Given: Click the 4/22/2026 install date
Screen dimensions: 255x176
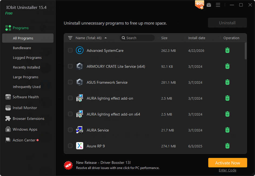Looking at the screenshot, I should (x=196, y=50).
